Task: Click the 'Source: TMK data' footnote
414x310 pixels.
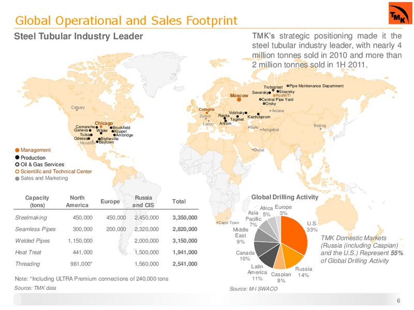Action: [35, 288]
